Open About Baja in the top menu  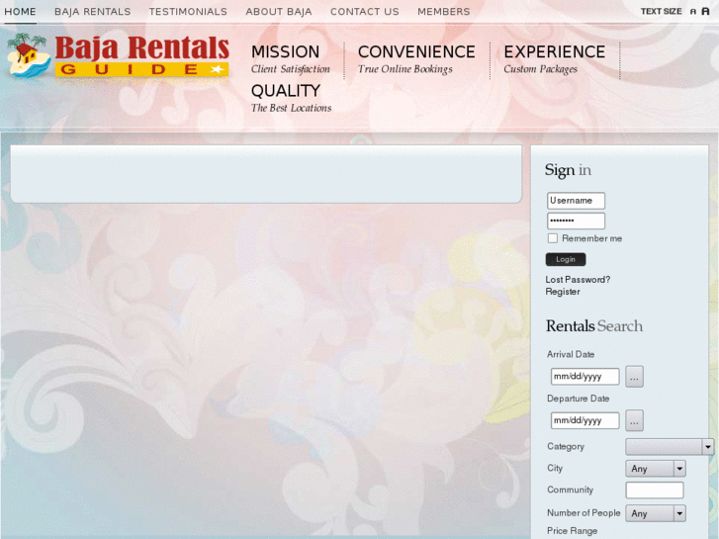click(279, 12)
